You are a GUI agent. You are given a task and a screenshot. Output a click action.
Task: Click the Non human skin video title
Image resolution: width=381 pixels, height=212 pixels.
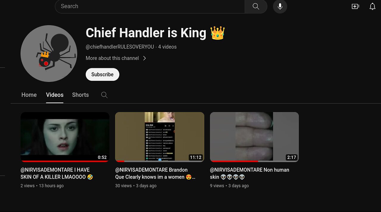coord(249,173)
